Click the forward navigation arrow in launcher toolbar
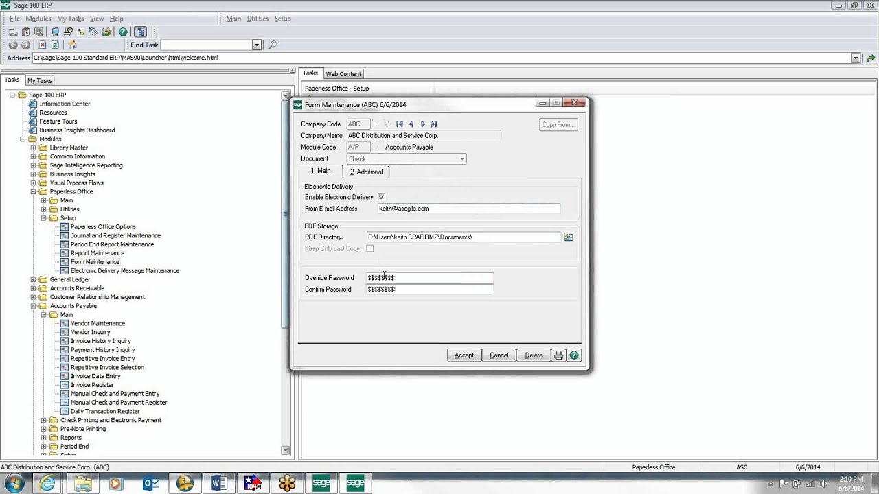This screenshot has width=879, height=494. (x=25, y=45)
